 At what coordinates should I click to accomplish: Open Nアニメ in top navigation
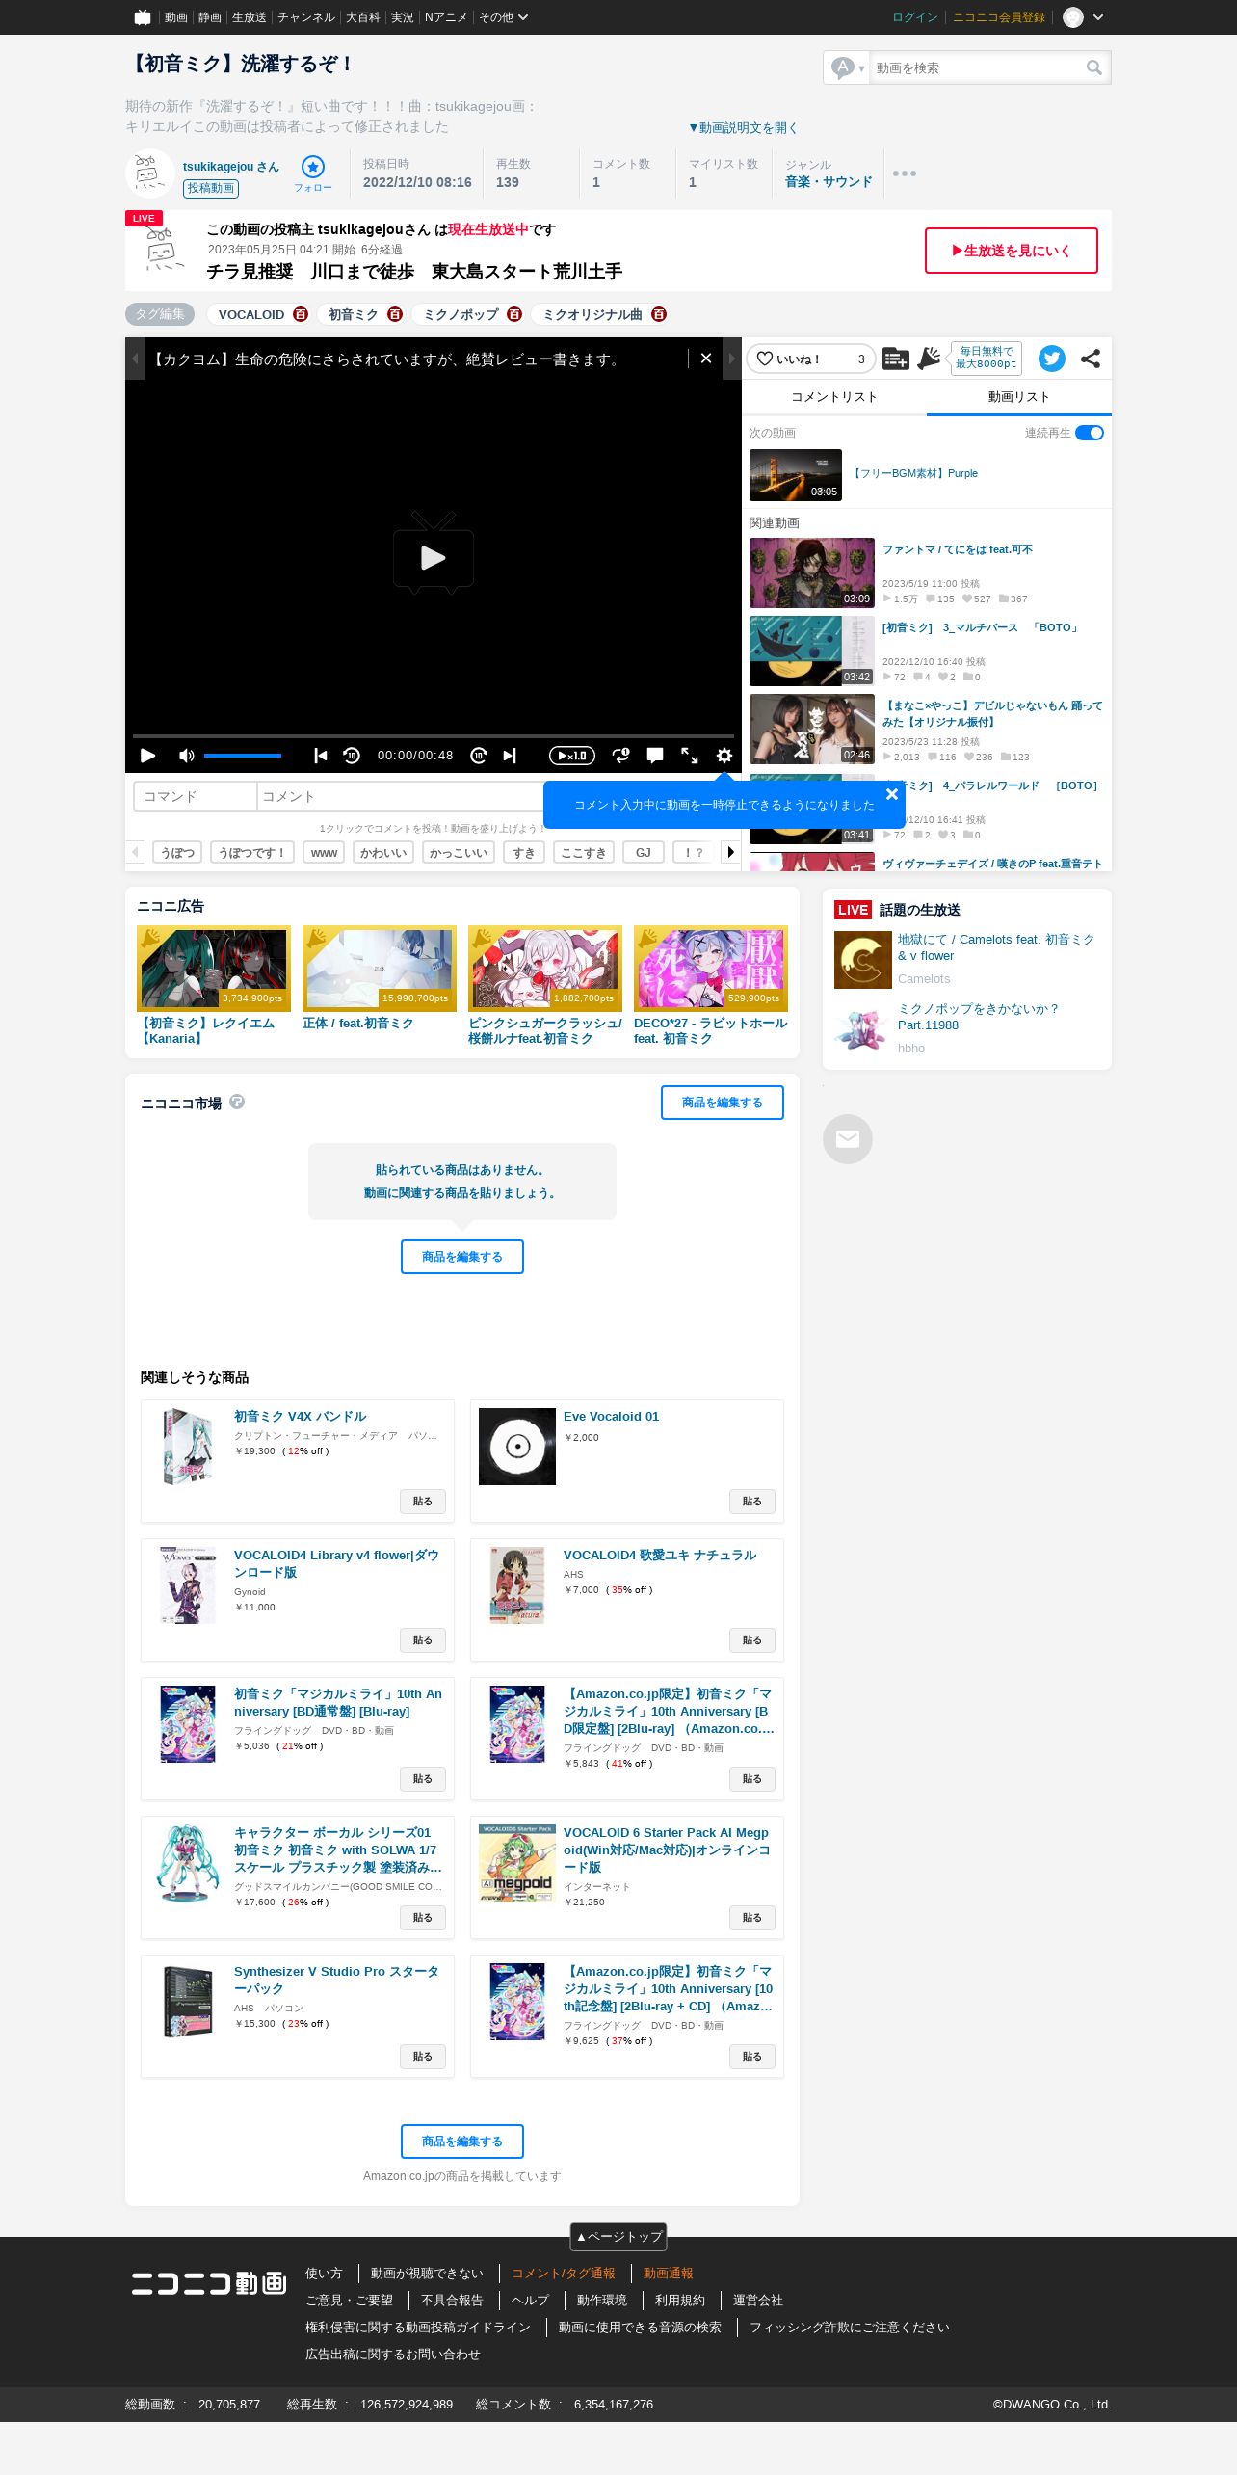[446, 17]
